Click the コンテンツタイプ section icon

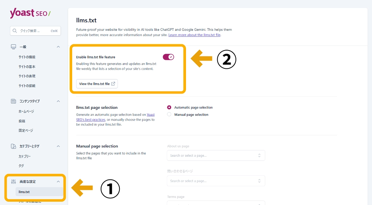tap(13, 101)
